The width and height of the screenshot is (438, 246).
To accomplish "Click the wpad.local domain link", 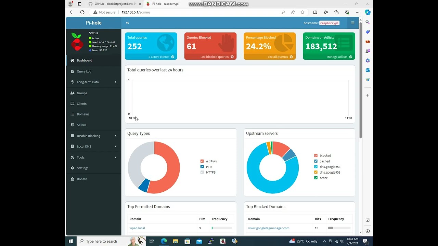I will 137,228.
